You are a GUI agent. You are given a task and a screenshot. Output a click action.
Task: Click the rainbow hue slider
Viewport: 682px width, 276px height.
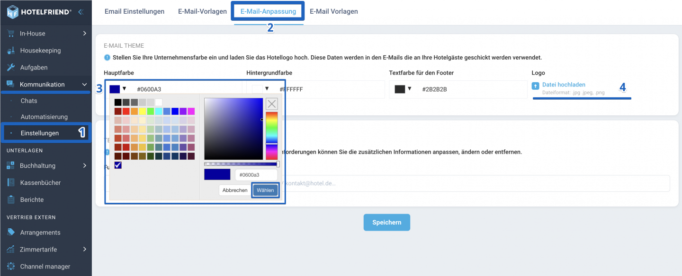[x=271, y=136]
